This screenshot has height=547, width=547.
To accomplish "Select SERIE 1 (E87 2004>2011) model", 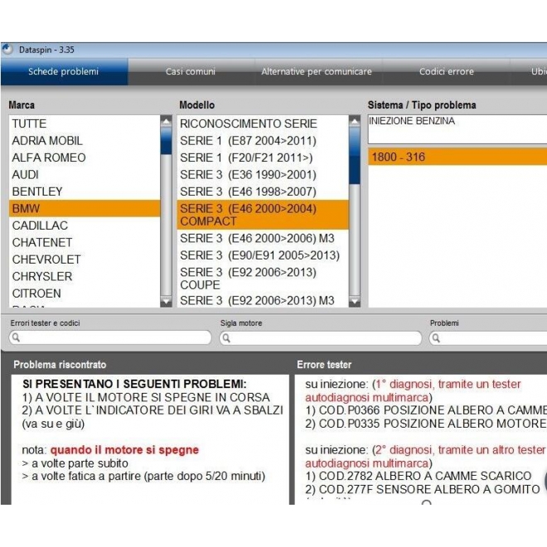I will pos(263,141).
